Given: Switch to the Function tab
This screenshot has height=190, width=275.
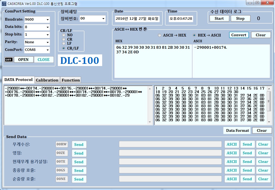Looking at the screenshot, I should [x=70, y=80].
